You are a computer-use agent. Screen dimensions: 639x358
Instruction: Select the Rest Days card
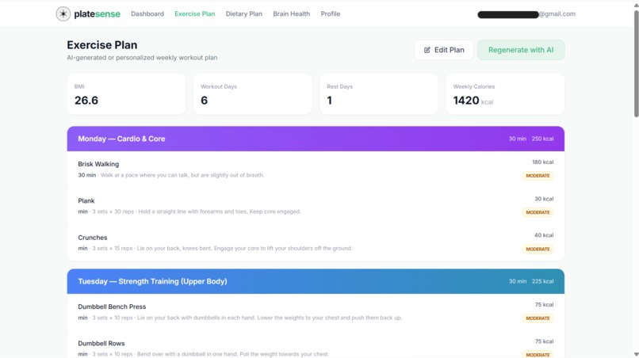(x=379, y=94)
